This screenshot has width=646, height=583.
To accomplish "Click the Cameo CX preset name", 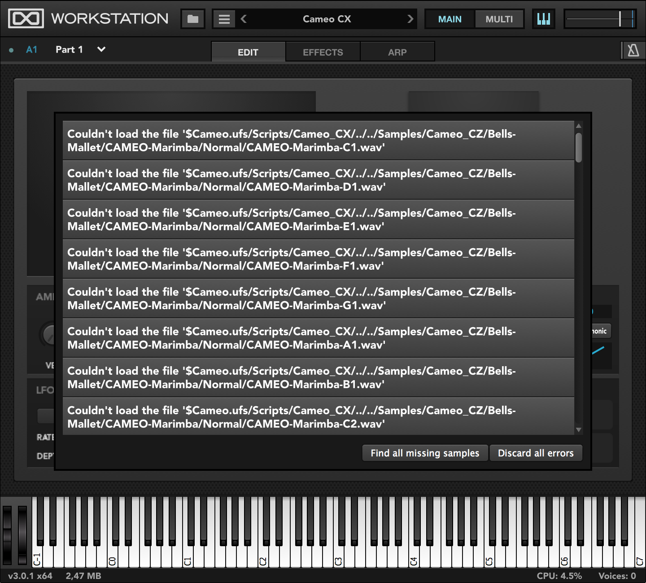I will [327, 19].
